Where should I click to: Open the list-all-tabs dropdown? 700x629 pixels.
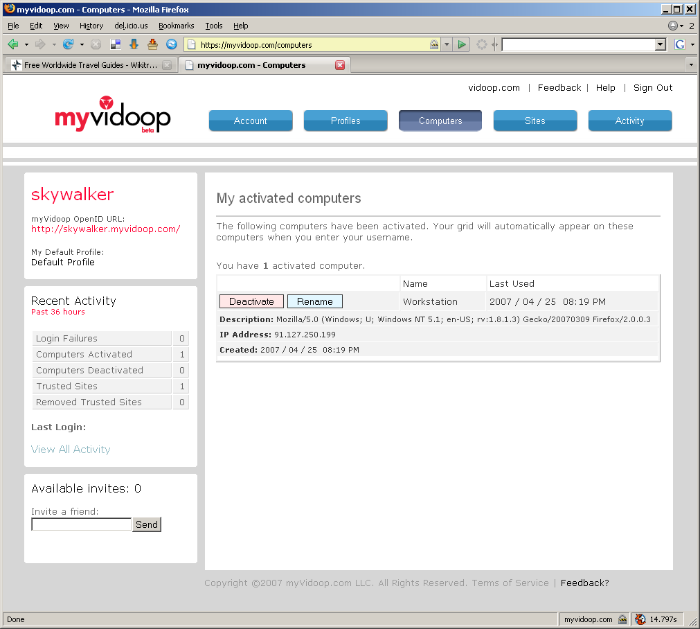pyautogui.click(x=691, y=65)
